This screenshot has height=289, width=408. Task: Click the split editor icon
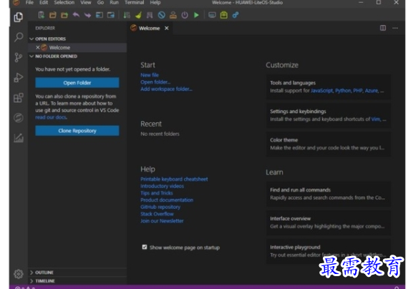point(383,28)
